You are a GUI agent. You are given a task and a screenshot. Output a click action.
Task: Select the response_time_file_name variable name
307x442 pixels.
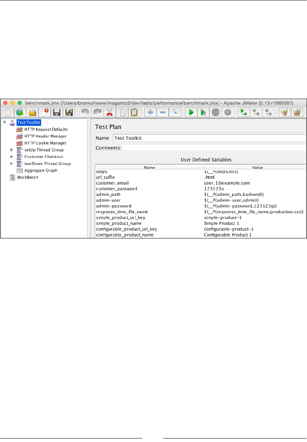122,212
